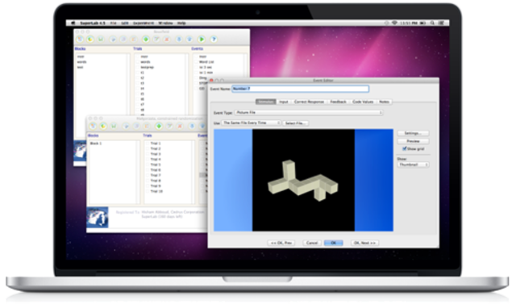Click green save icon in Block 1 window toolbar
Screen dimensions: 516x304
pyautogui.click(x=114, y=126)
